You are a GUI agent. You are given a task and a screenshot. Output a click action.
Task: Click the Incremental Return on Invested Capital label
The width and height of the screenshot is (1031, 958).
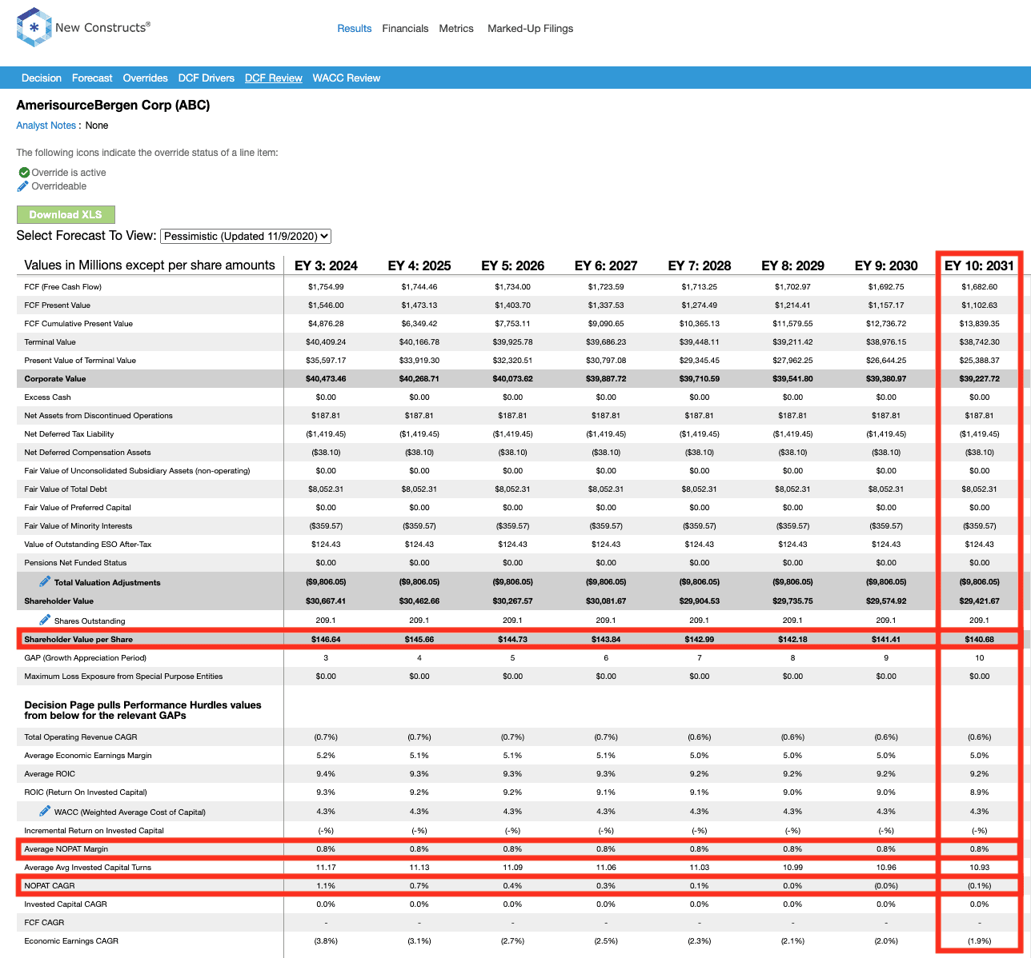94,830
